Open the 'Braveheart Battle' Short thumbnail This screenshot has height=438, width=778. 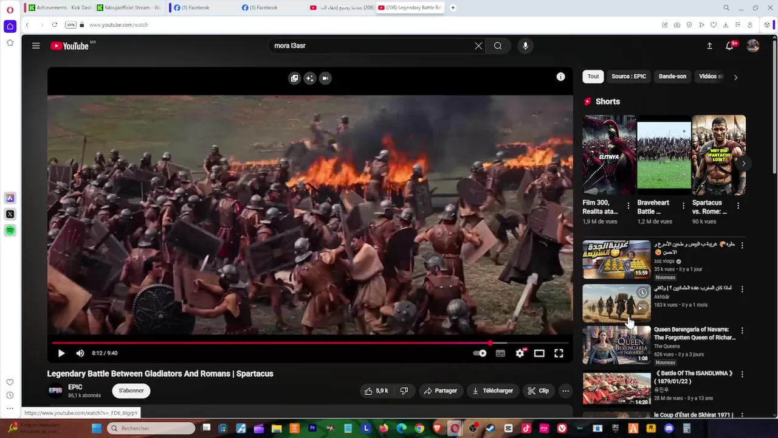click(664, 155)
